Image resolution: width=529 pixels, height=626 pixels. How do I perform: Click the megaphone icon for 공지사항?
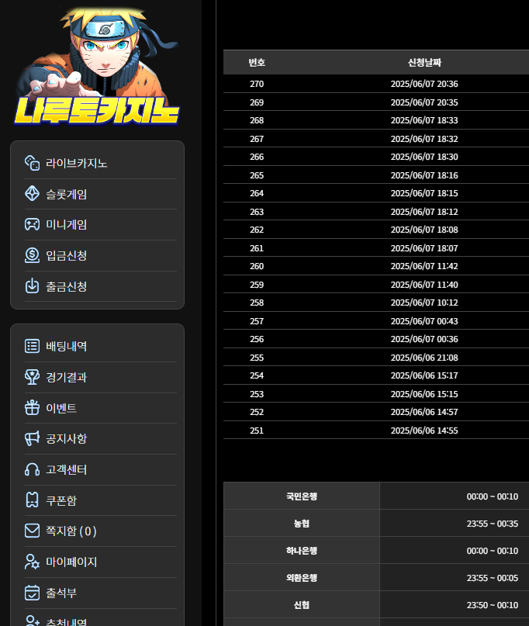point(32,438)
